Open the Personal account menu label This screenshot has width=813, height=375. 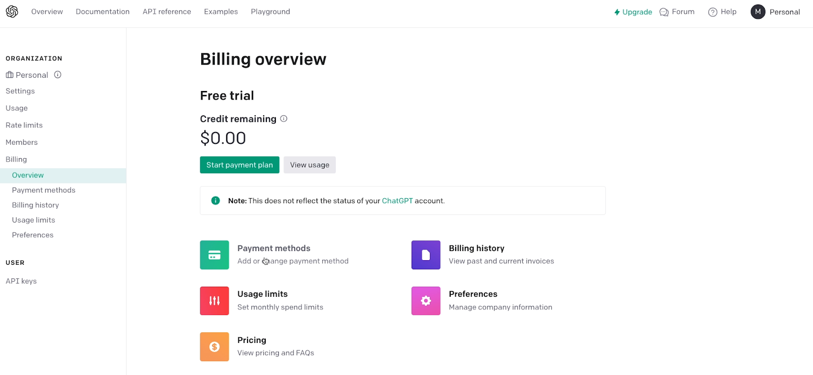[x=785, y=12]
